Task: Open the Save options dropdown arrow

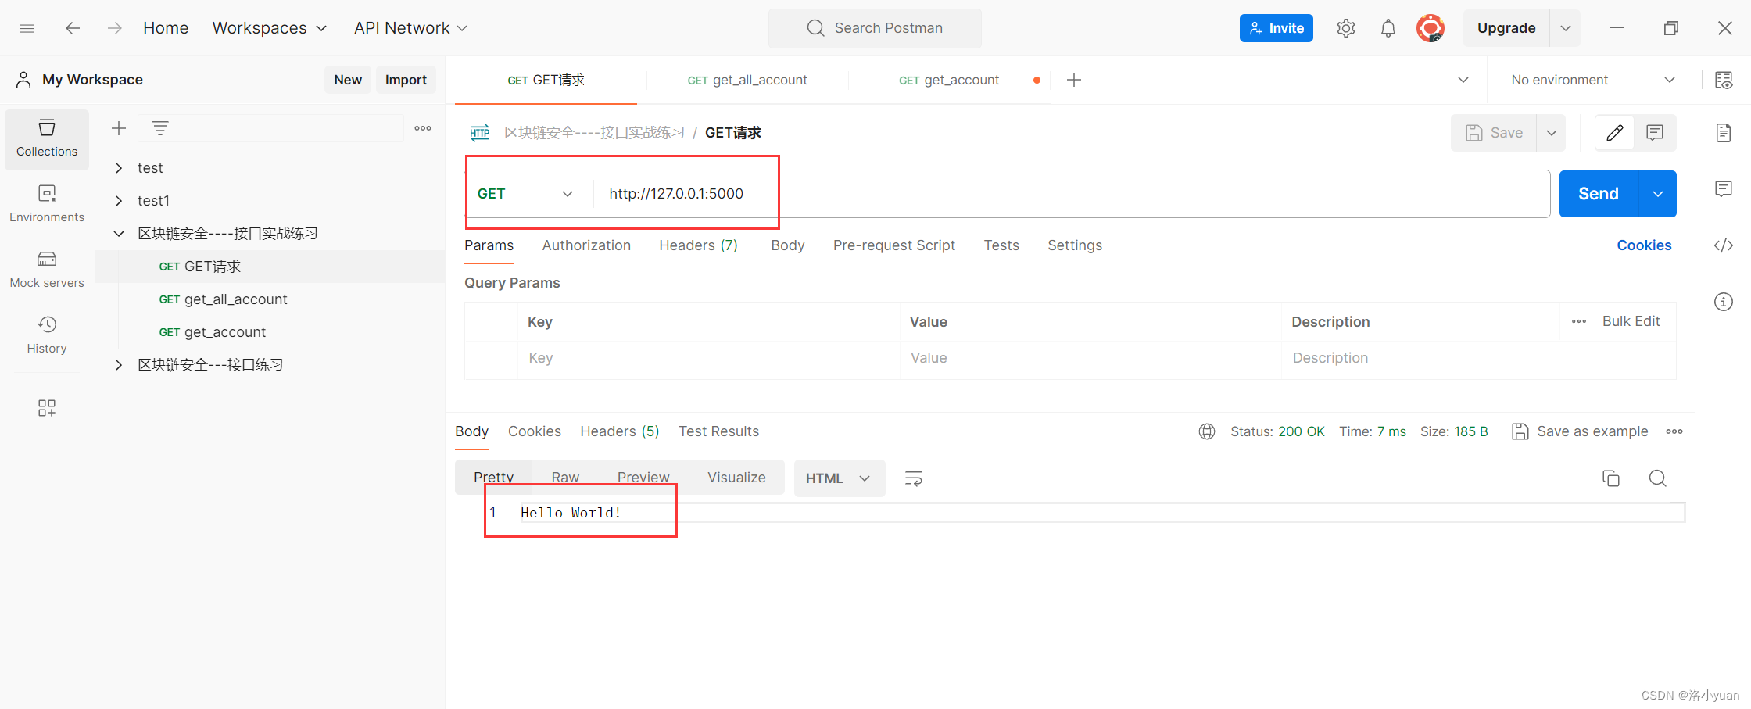Action: click(1552, 133)
